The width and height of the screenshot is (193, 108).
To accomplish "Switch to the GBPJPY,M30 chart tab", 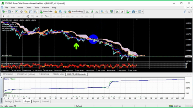I will coord(58,74).
